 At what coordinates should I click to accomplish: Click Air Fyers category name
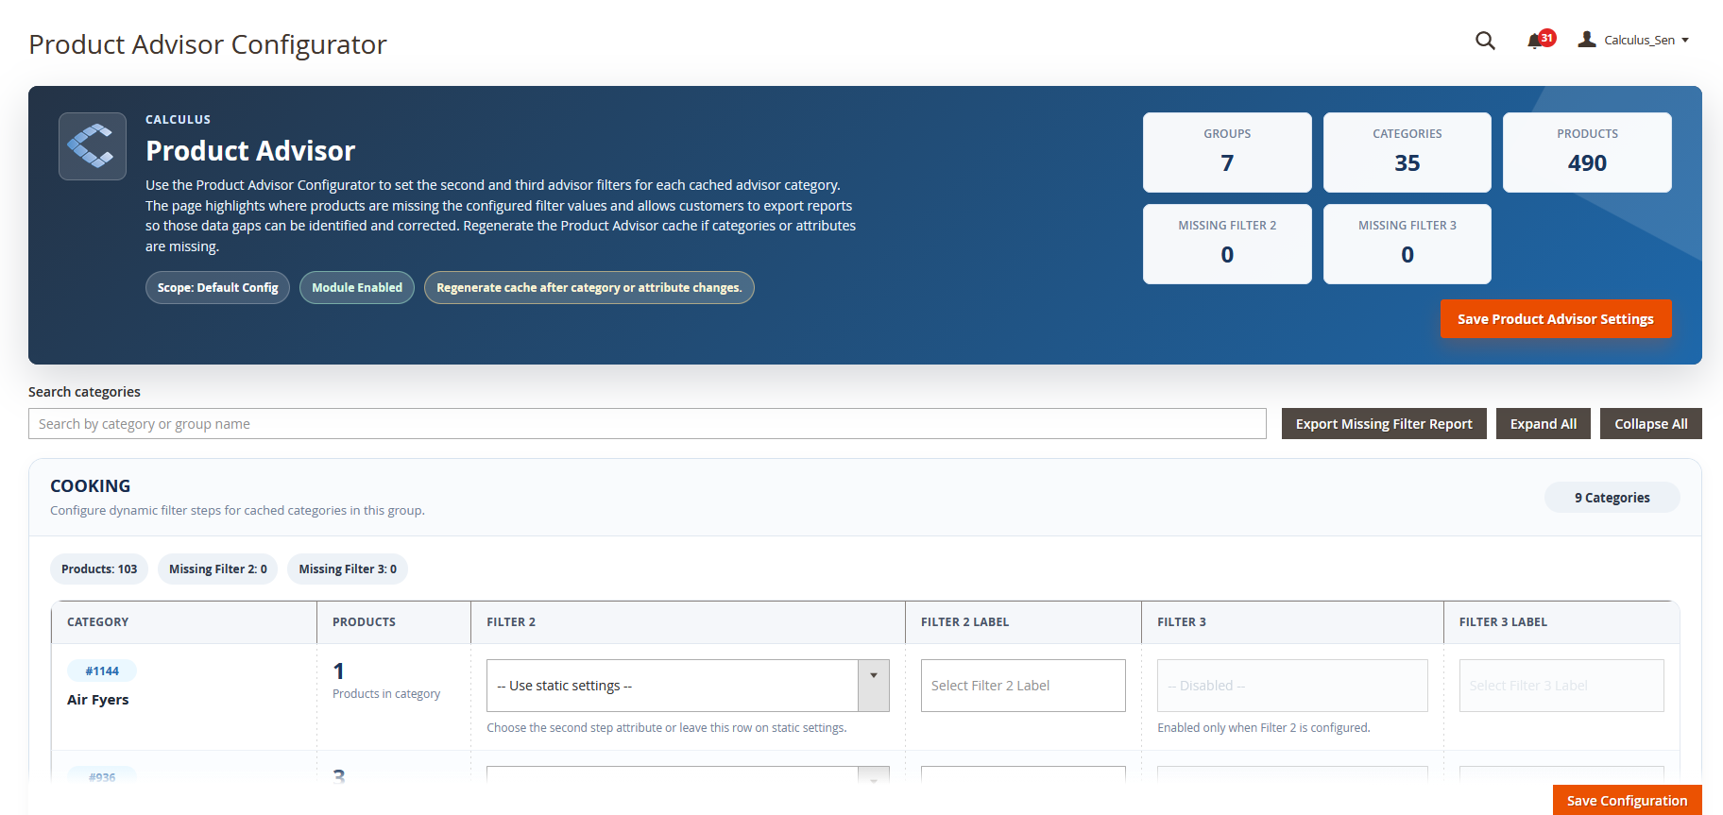click(98, 700)
